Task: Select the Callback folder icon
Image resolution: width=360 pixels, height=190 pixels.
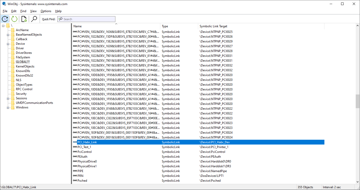Action: 13,39
